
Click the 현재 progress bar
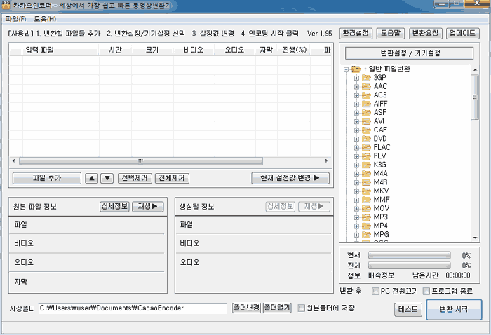click(410, 255)
